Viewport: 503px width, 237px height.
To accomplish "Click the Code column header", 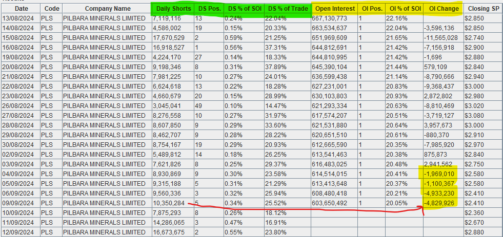I will pyautogui.click(x=52, y=9).
